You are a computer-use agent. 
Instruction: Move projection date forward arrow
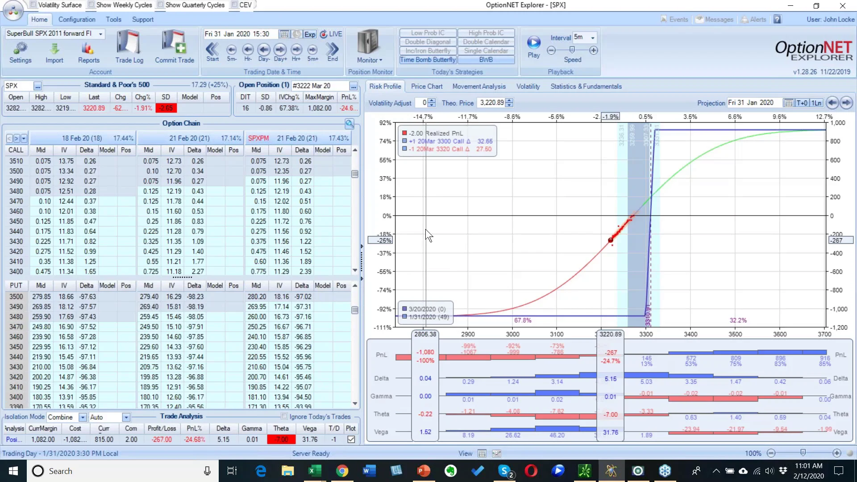(846, 103)
